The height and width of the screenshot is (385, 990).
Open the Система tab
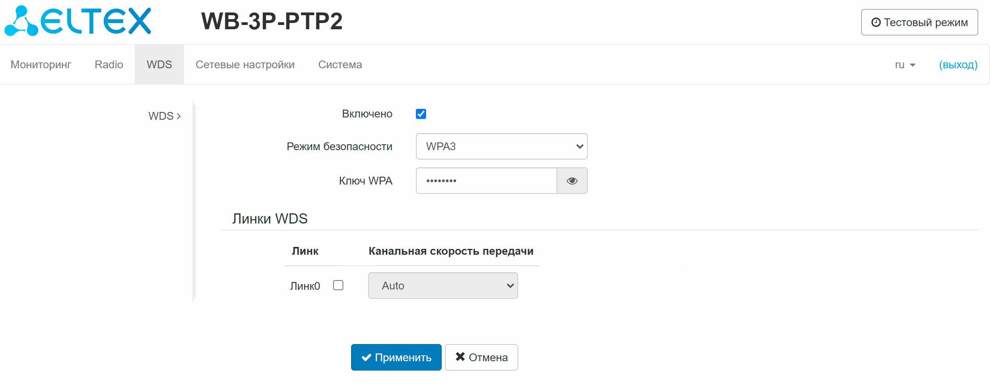click(x=340, y=64)
